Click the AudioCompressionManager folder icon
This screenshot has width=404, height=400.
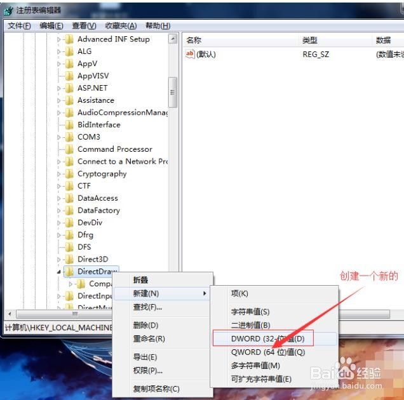point(69,112)
